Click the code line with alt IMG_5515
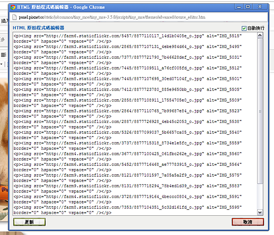 127,36
